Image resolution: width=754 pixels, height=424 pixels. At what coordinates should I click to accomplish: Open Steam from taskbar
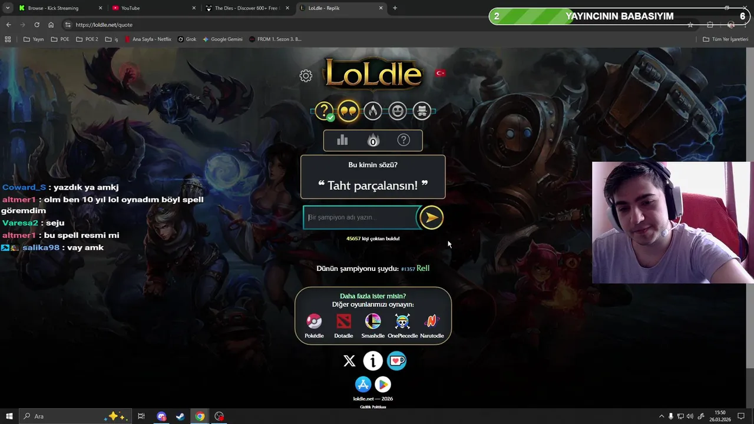click(180, 416)
